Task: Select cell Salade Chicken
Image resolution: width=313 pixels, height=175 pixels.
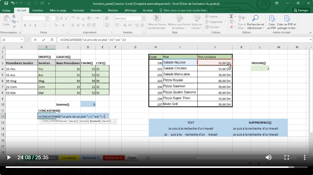Action: (x=180, y=68)
